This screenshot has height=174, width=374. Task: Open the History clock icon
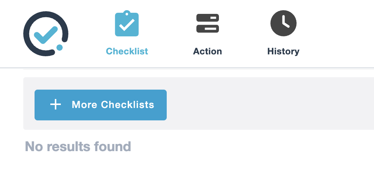click(283, 23)
